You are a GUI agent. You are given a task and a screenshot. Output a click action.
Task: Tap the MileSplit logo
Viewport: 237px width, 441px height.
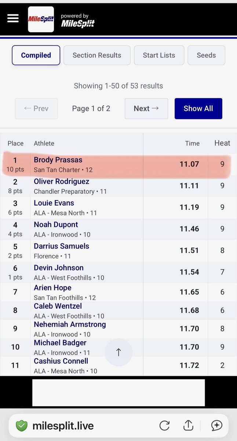coord(41,19)
